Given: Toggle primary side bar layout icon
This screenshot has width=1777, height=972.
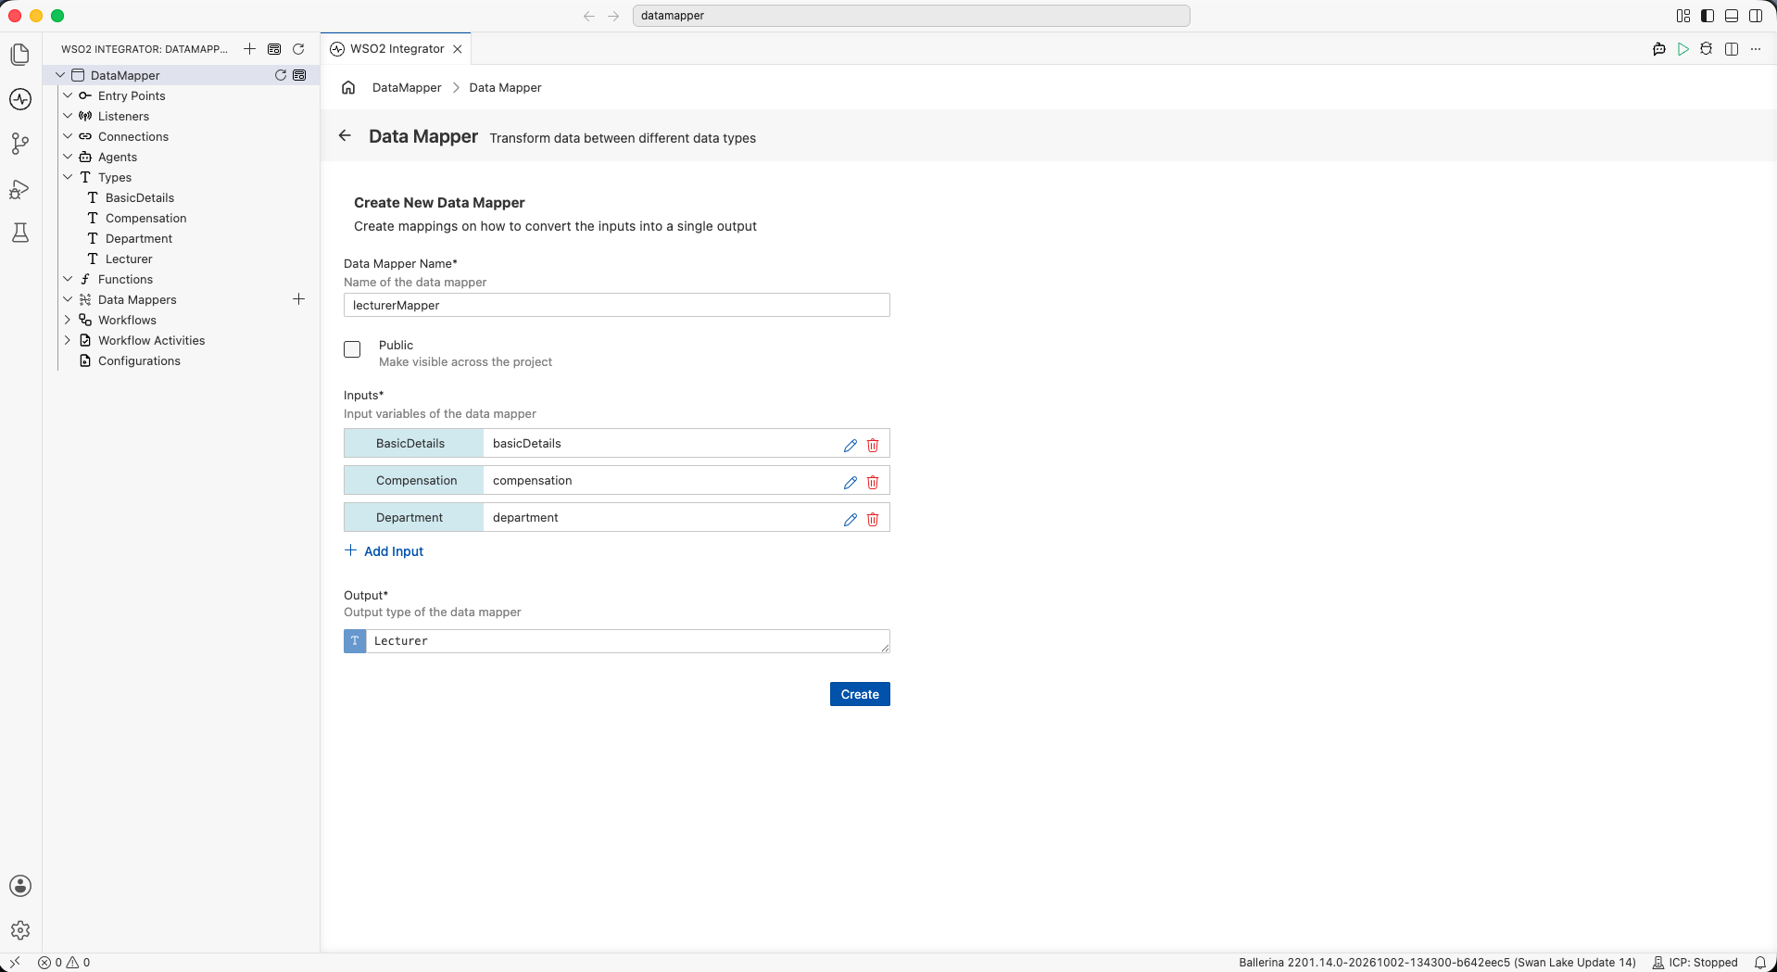Looking at the screenshot, I should pos(1708,16).
